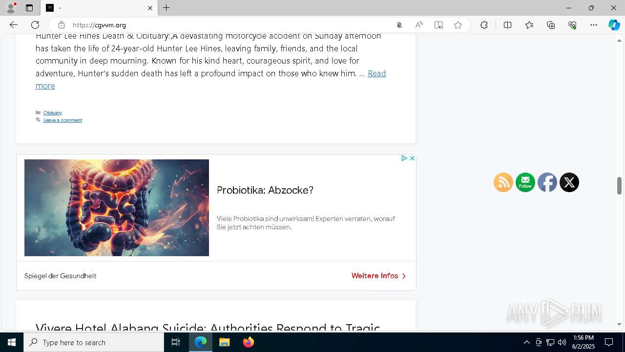
Task: Open the X (Twitter) social icon
Action: tap(569, 182)
